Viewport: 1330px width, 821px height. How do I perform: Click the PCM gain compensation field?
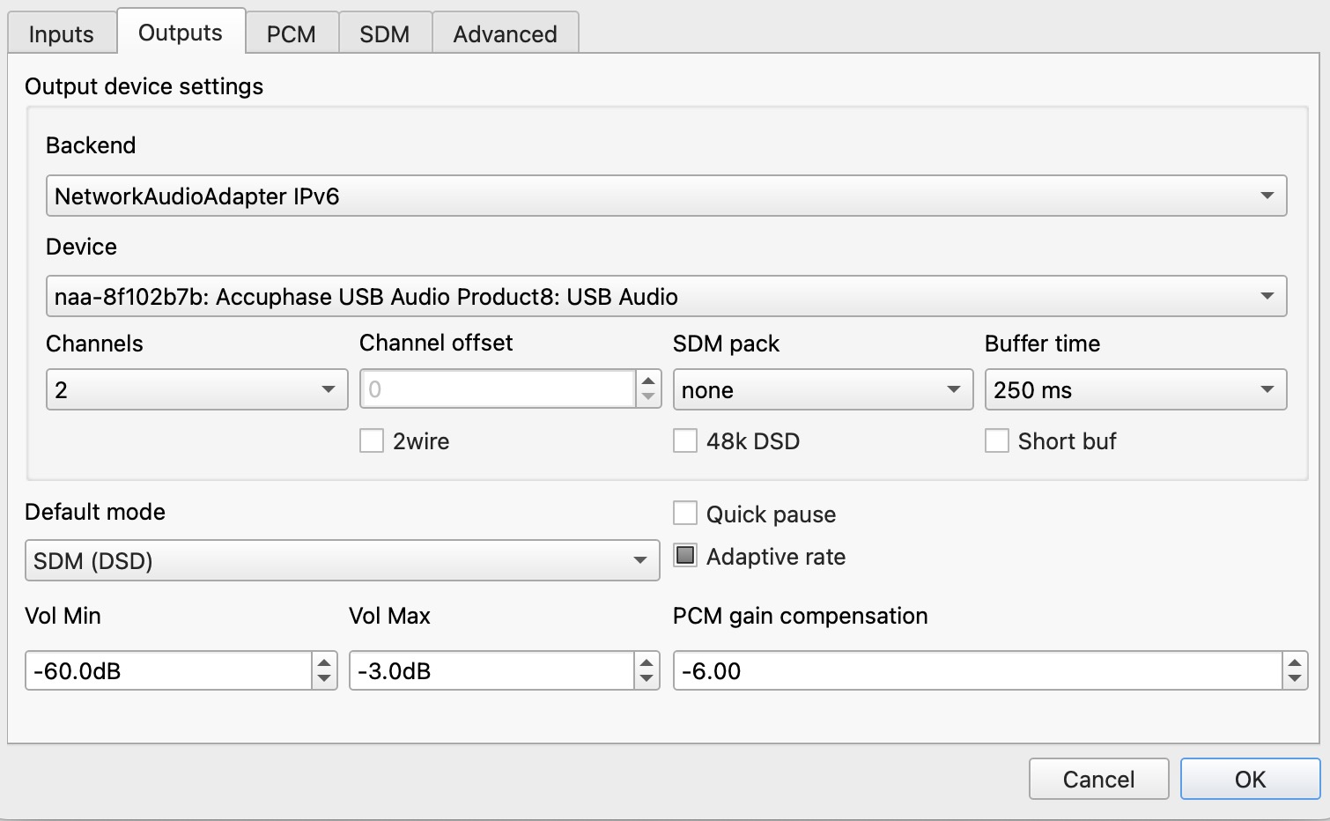978,670
